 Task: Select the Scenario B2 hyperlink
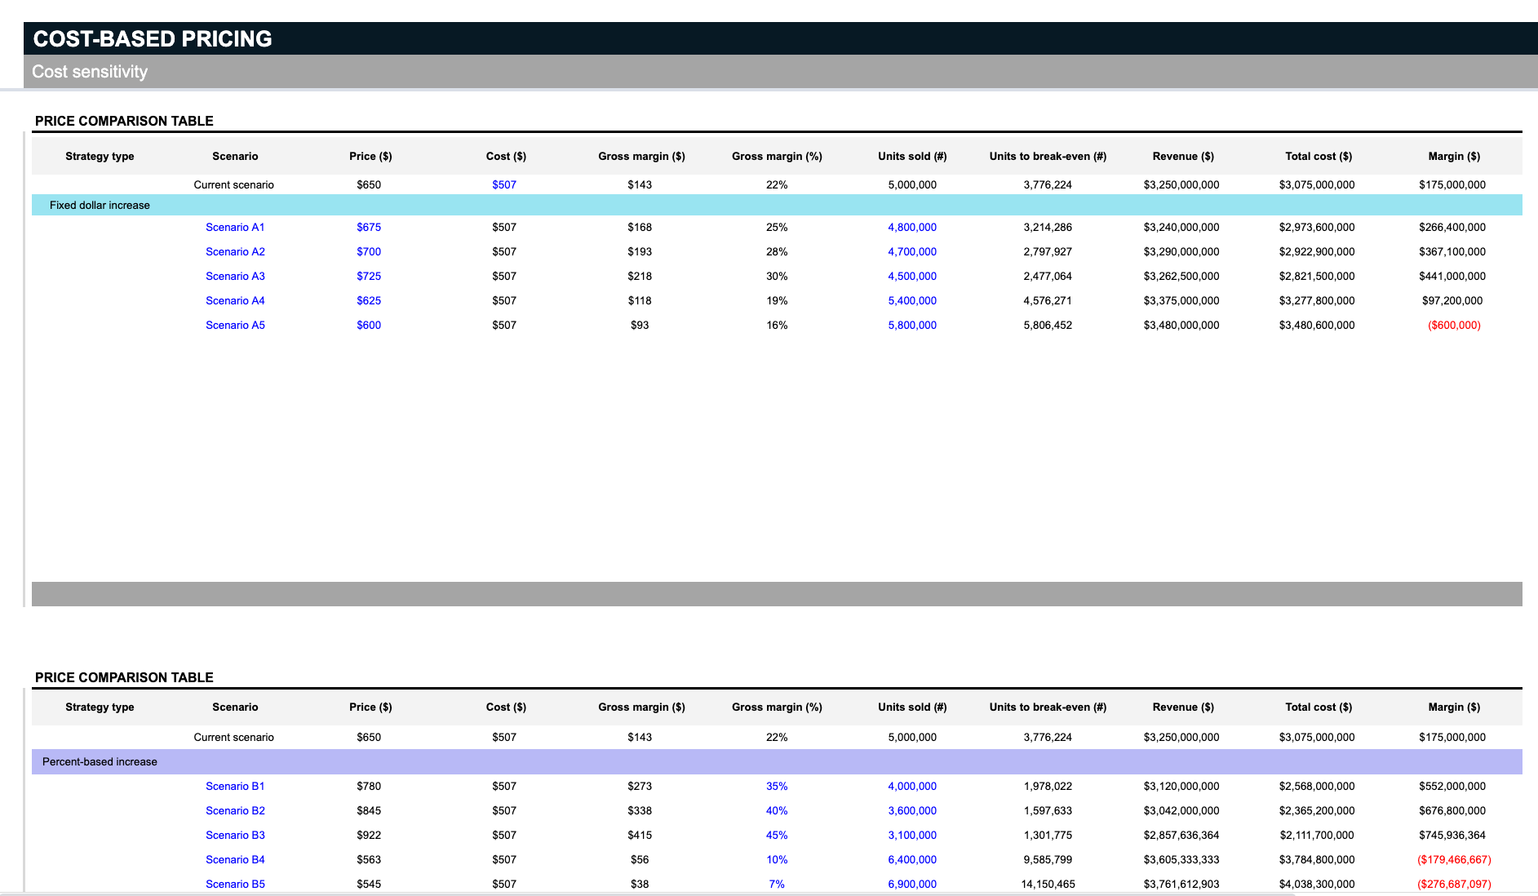tap(235, 810)
